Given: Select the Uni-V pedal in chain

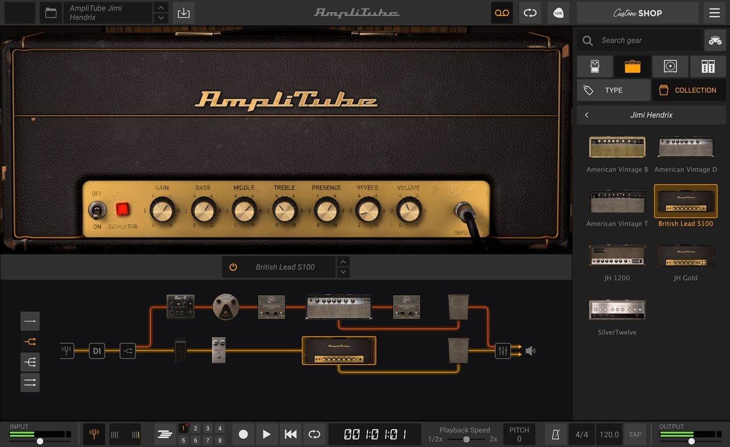Looking at the screenshot, I should 181,307.
